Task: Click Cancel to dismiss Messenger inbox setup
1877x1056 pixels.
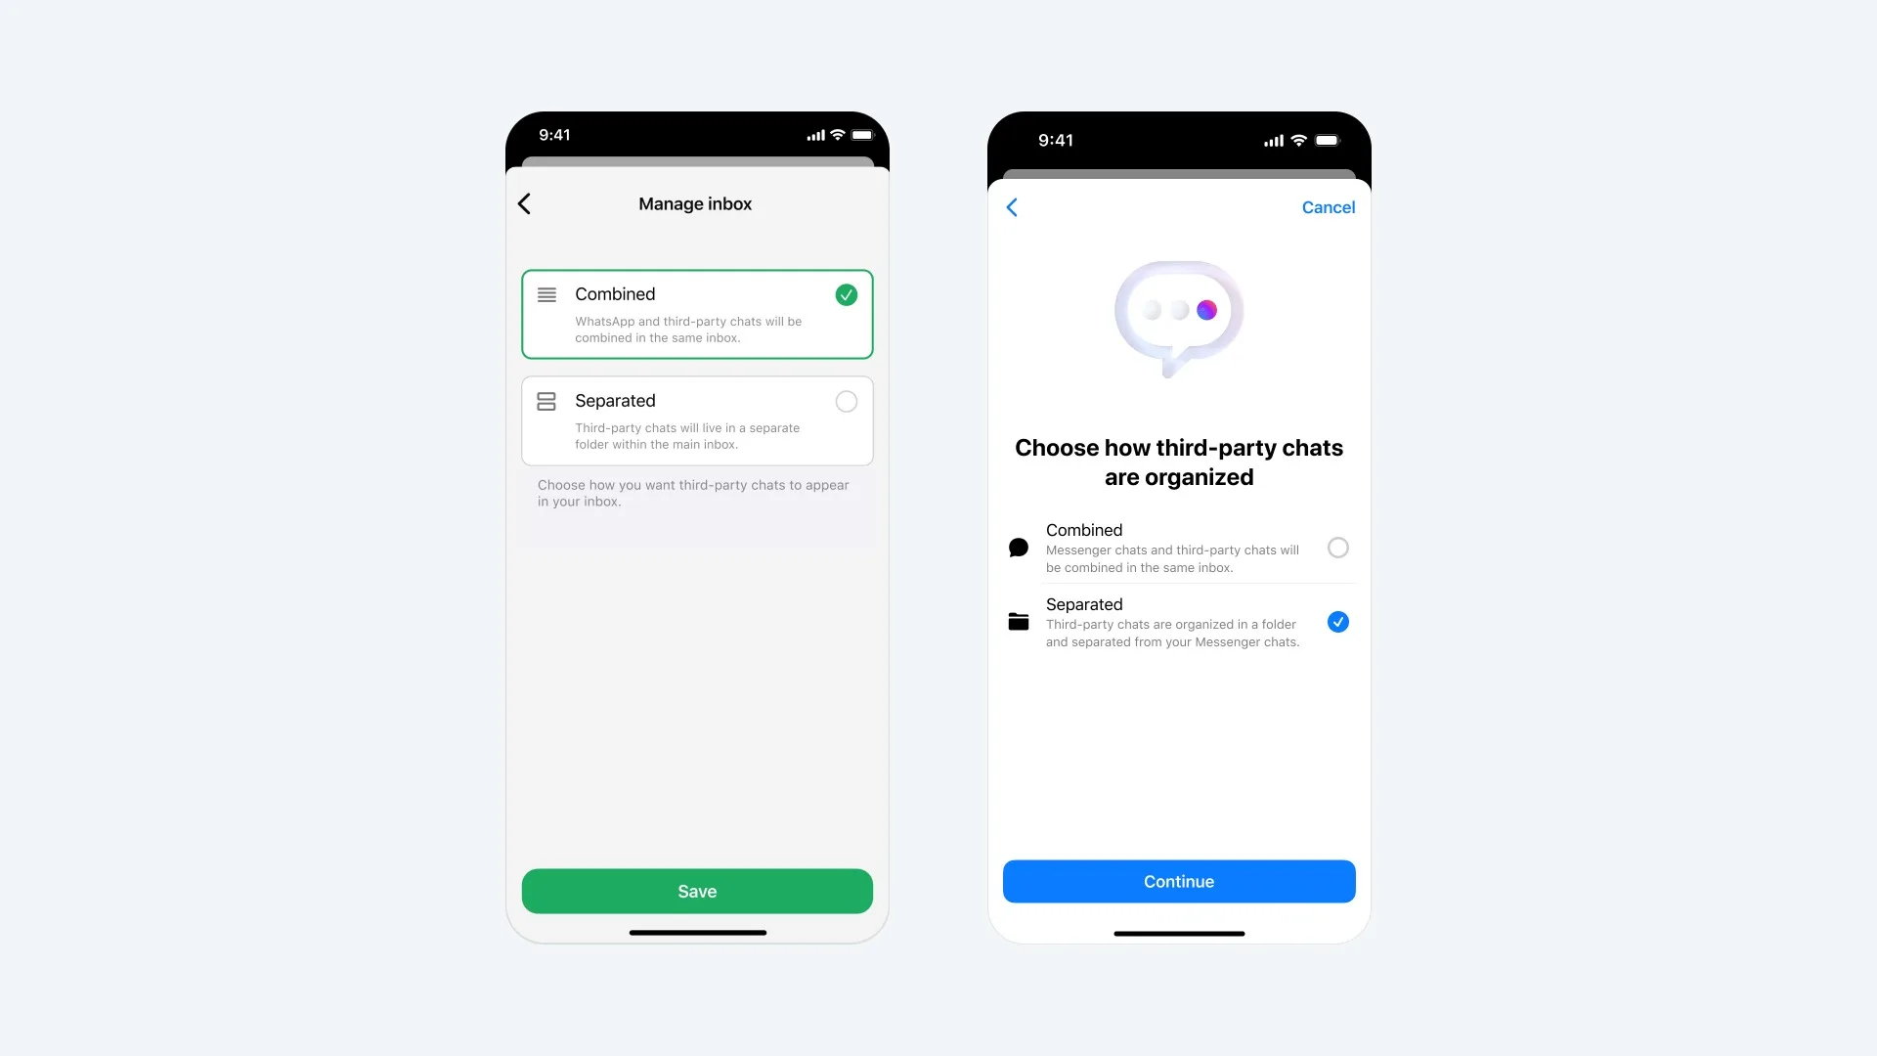Action: (x=1328, y=206)
